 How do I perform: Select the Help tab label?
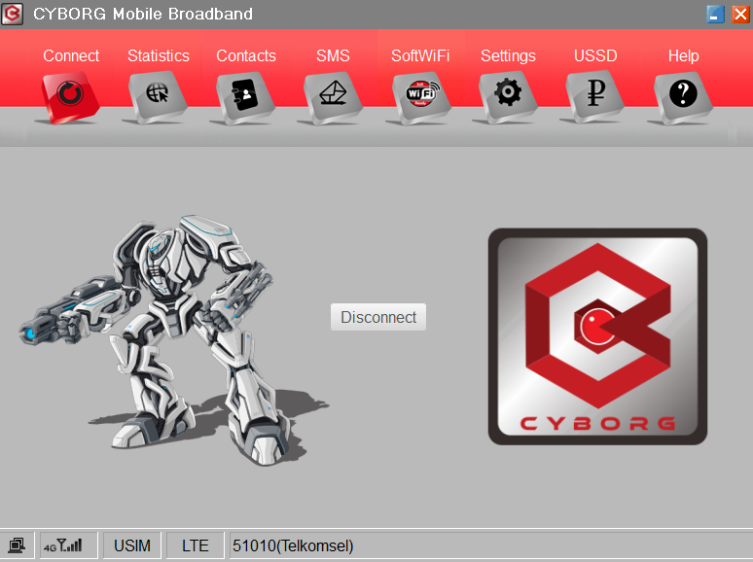click(683, 56)
